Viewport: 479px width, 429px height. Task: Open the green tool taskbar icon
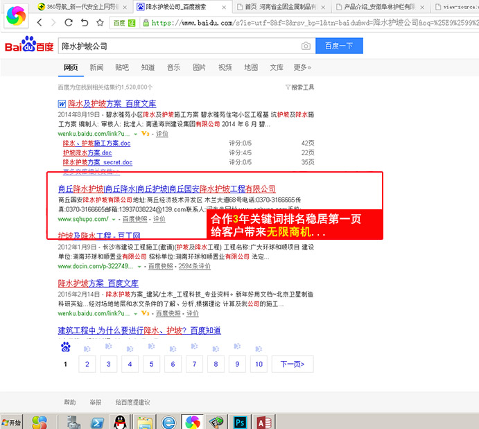(x=216, y=422)
